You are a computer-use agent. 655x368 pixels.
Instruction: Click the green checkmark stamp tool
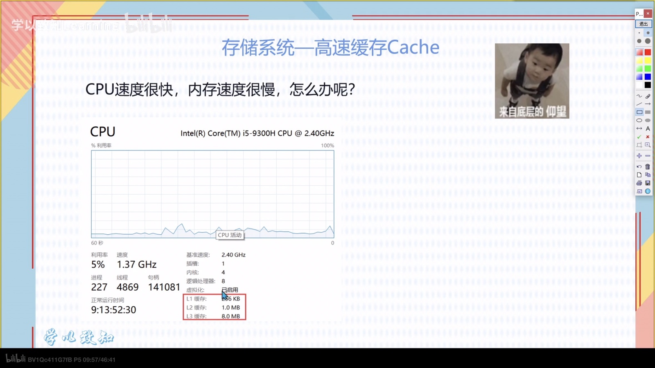click(x=639, y=137)
